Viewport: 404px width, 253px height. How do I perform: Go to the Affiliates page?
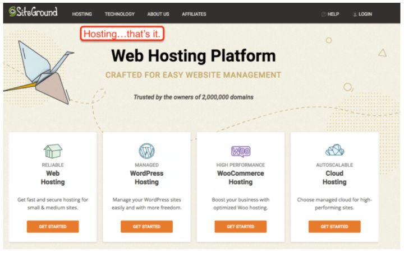(194, 14)
